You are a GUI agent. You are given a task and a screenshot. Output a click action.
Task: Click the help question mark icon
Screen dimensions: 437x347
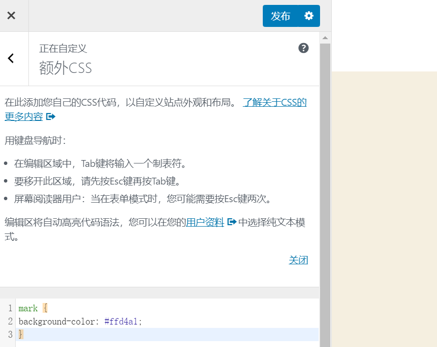304,48
